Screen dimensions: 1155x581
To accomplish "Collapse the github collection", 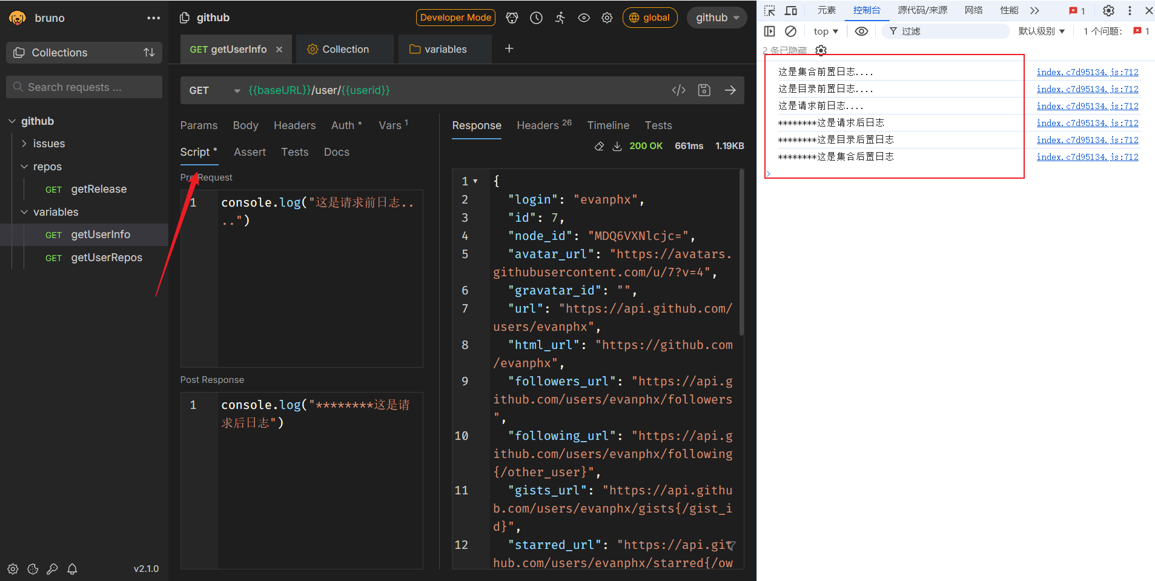I will tap(12, 121).
